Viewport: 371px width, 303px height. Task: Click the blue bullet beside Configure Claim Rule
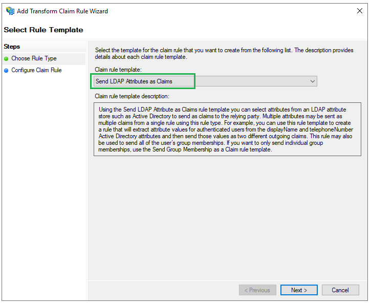coord(6,71)
